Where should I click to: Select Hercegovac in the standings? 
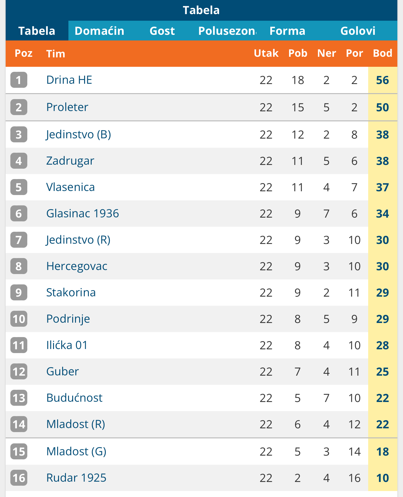tap(77, 266)
